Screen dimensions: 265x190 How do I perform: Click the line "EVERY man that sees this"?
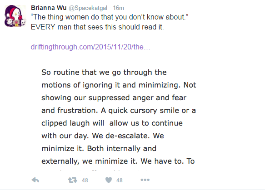point(97,27)
